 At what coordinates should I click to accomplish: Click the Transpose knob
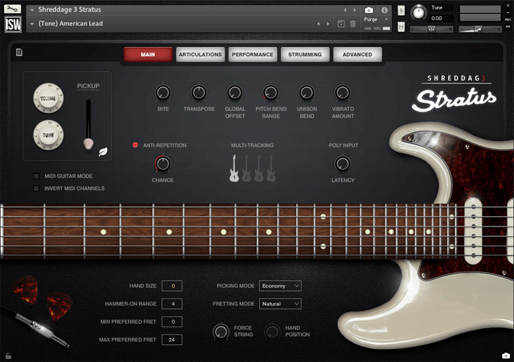click(x=199, y=92)
